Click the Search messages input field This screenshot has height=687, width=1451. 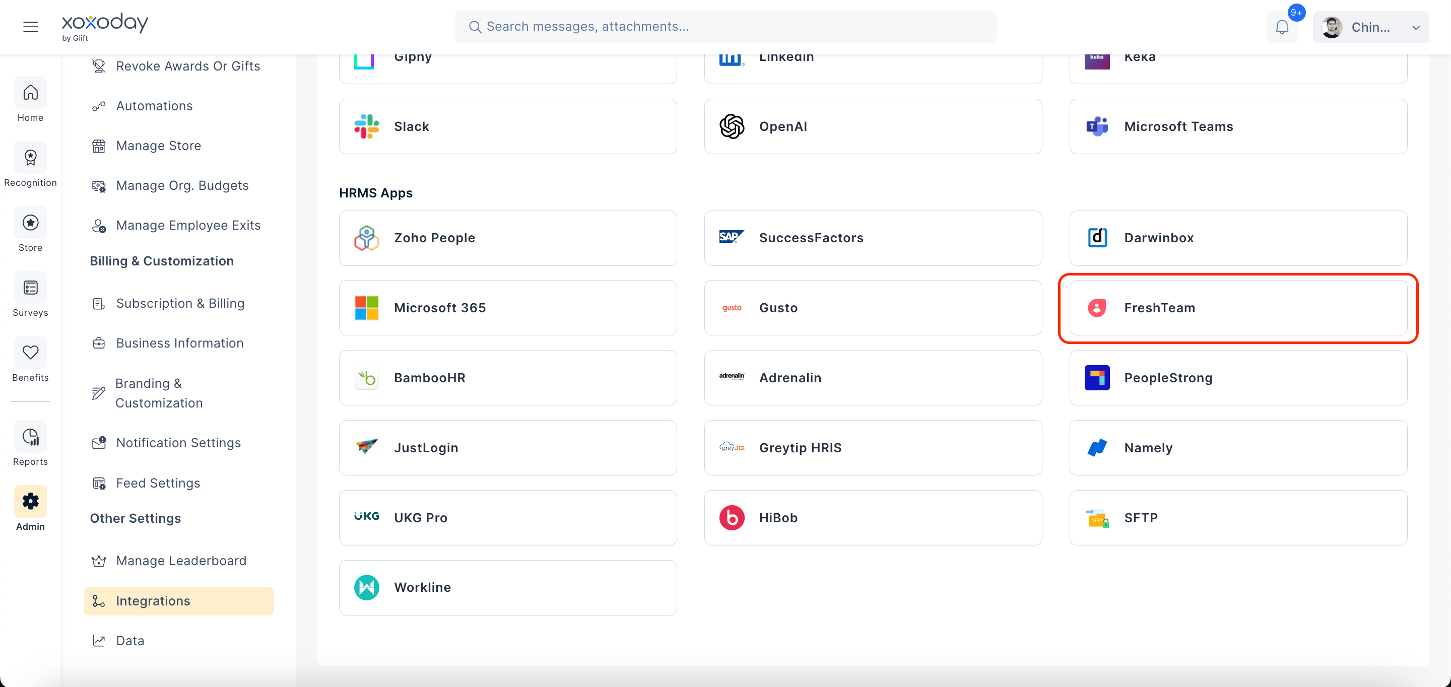[725, 27]
